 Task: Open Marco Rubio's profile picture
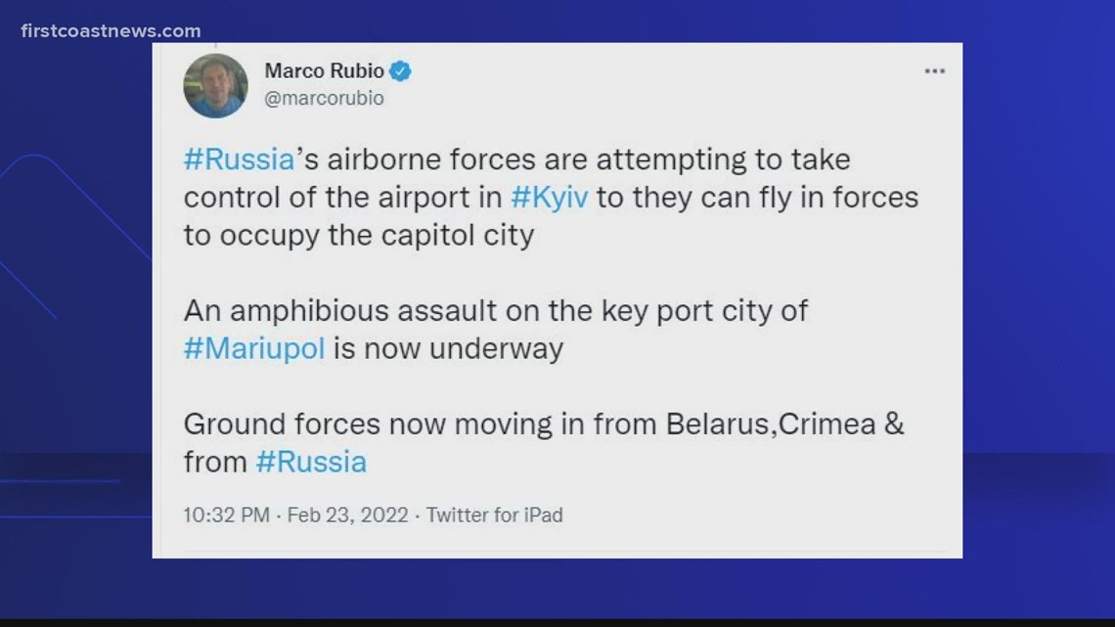(x=215, y=85)
